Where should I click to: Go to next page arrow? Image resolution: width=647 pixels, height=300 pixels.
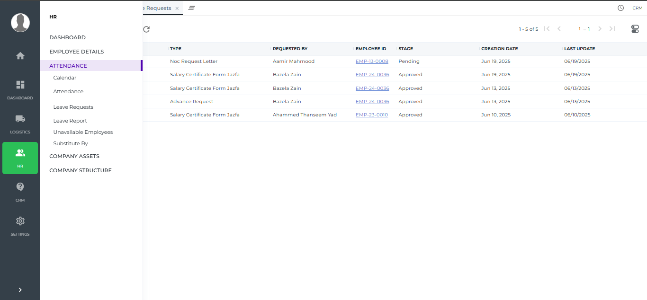coord(600,29)
